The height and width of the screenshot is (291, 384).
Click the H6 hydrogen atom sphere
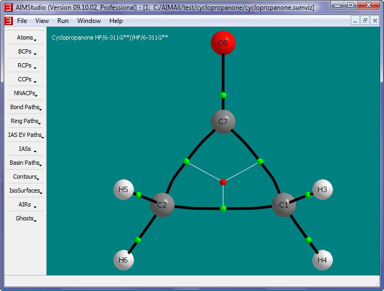pyautogui.click(x=123, y=260)
